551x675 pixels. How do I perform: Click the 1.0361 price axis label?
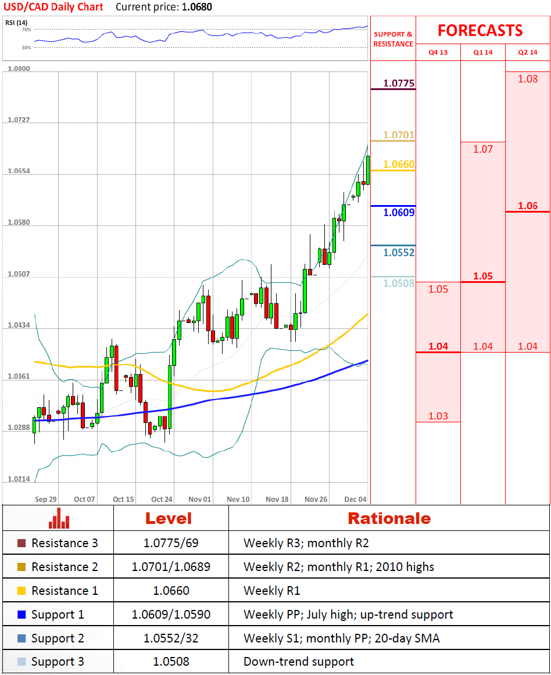tap(19, 376)
